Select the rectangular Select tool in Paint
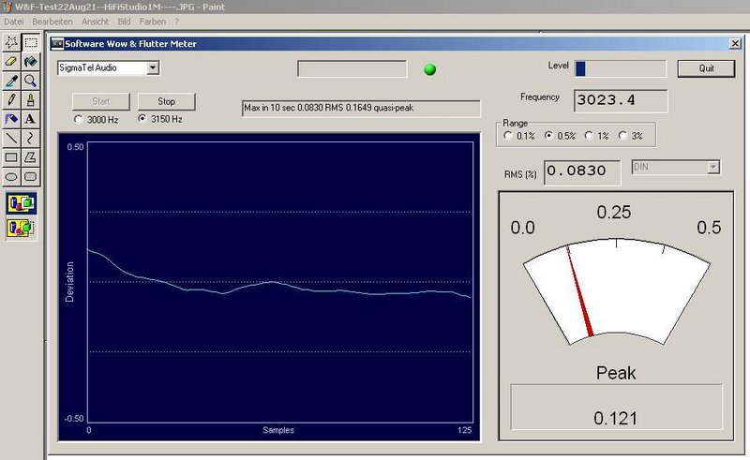The image size is (750, 460). point(31,42)
